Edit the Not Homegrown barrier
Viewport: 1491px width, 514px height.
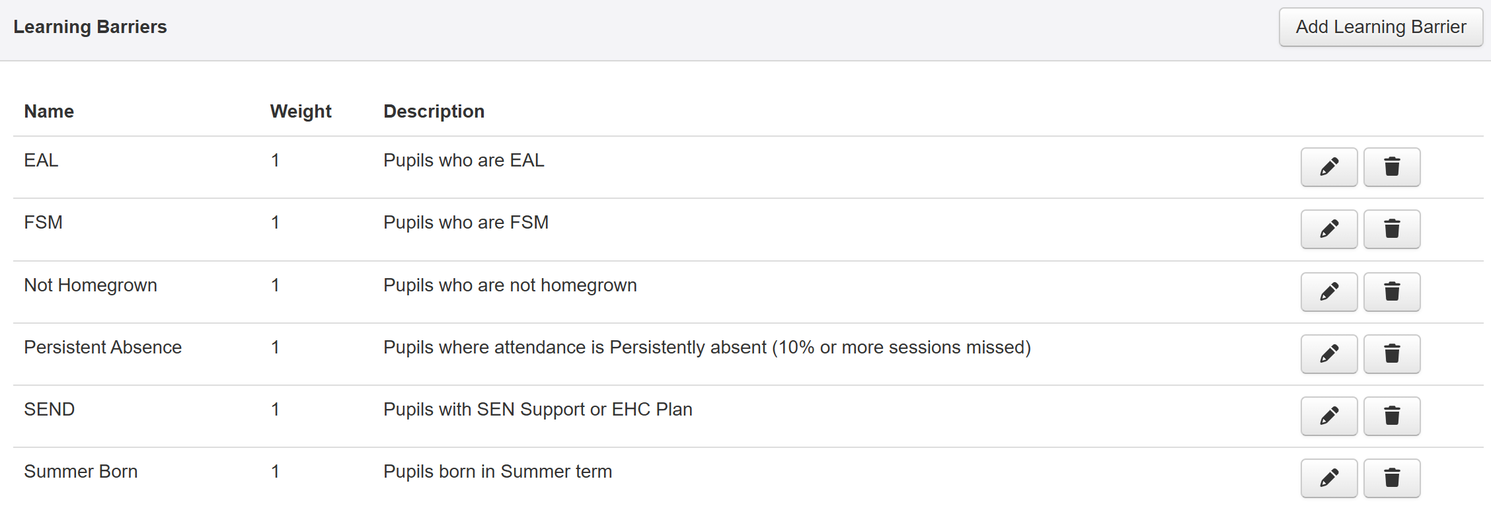click(1328, 292)
